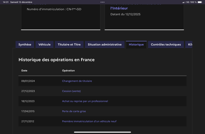Open Achat ou reprise par un professionnel
Viewport: 205px width, 134px height.
85,101
